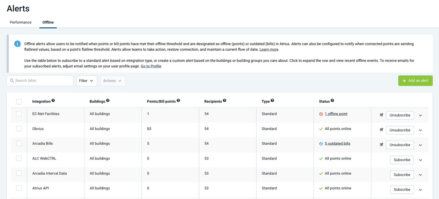Image resolution: width=439 pixels, height=199 pixels.
Task: Click the blue outdated icon for Arcadia Bills
Action: pyautogui.click(x=321, y=144)
